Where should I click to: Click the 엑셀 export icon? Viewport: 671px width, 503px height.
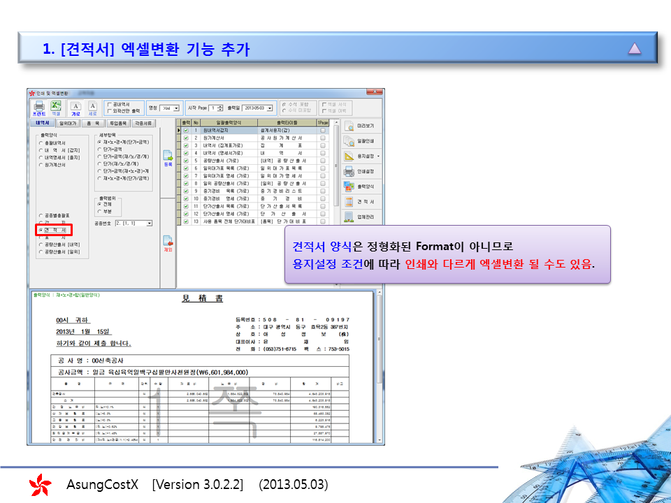tap(56, 107)
